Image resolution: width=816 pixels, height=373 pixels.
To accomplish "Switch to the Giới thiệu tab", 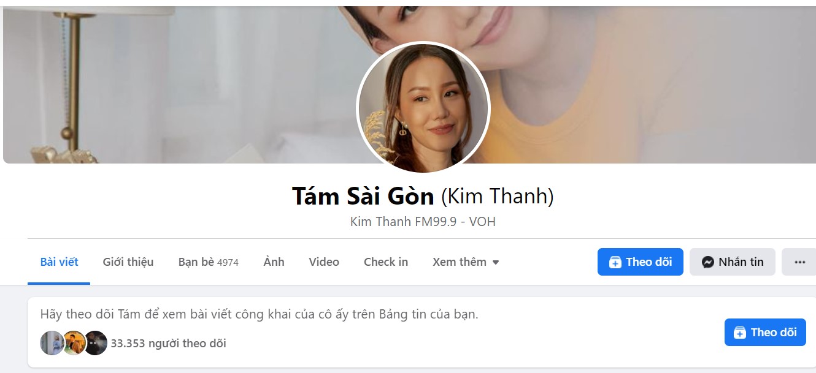I will coord(128,262).
